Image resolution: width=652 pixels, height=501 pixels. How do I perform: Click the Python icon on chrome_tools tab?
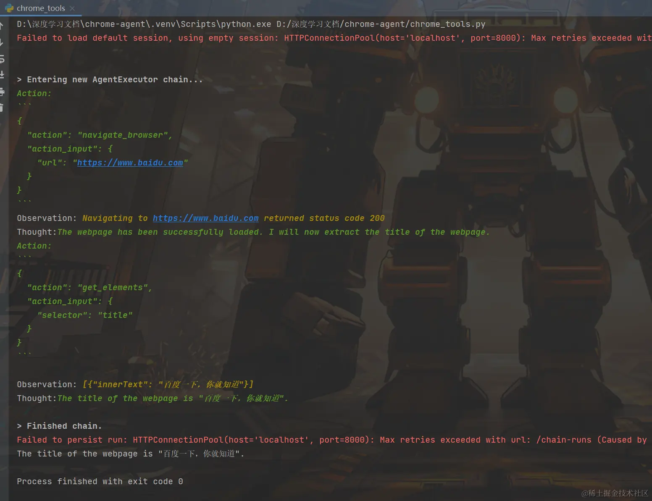[9, 8]
